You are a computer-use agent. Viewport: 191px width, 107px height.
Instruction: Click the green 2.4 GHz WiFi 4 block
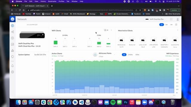pos(56,43)
